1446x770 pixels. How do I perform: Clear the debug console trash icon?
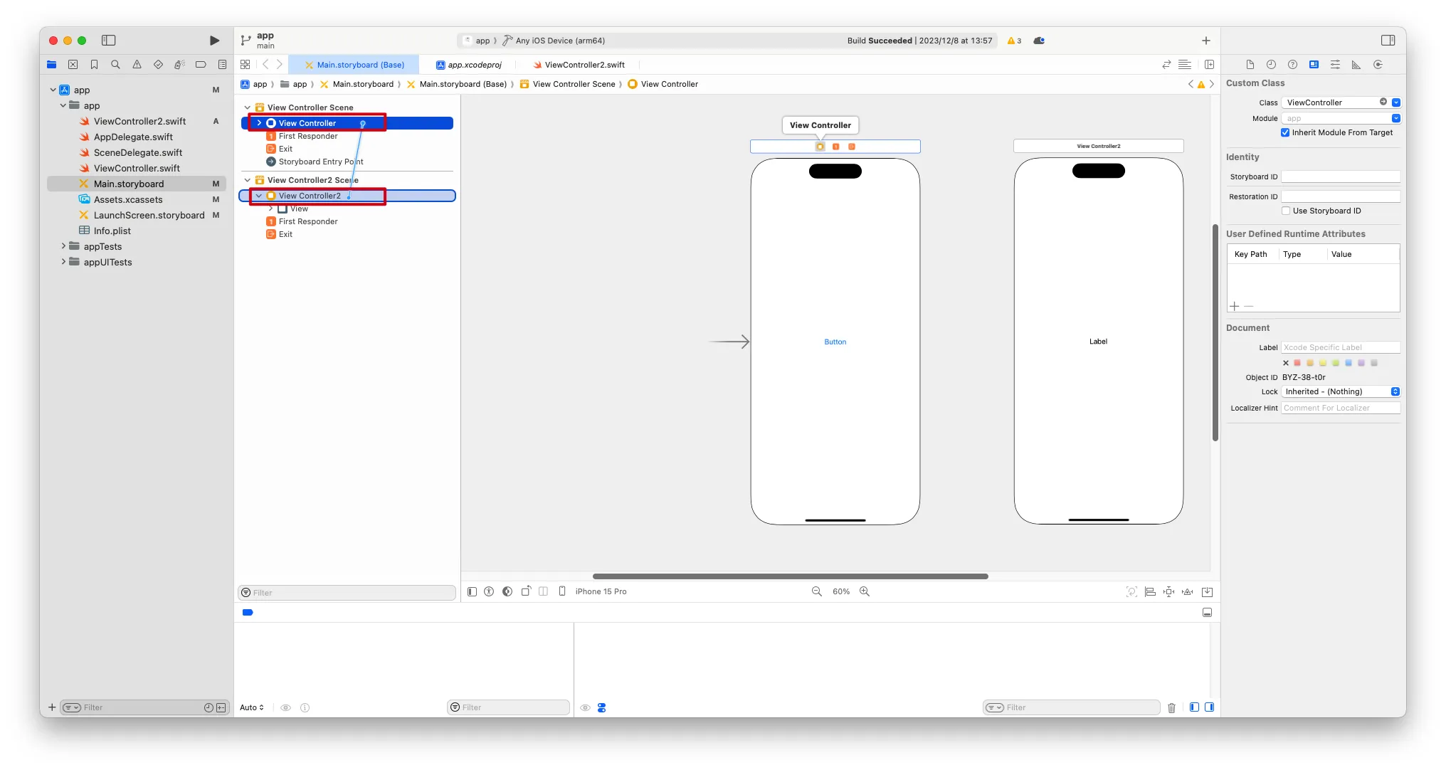[x=1171, y=707]
